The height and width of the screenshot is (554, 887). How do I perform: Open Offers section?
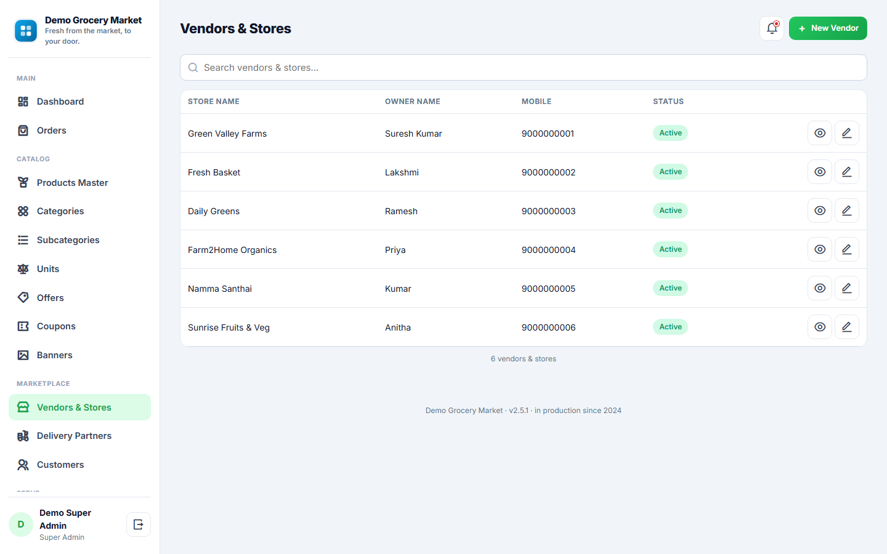79,298
